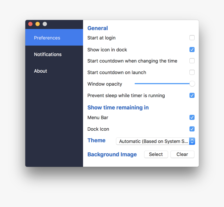Open the Preferences sidebar tab
Viewport: 224px width, 207px height.
click(x=54, y=37)
